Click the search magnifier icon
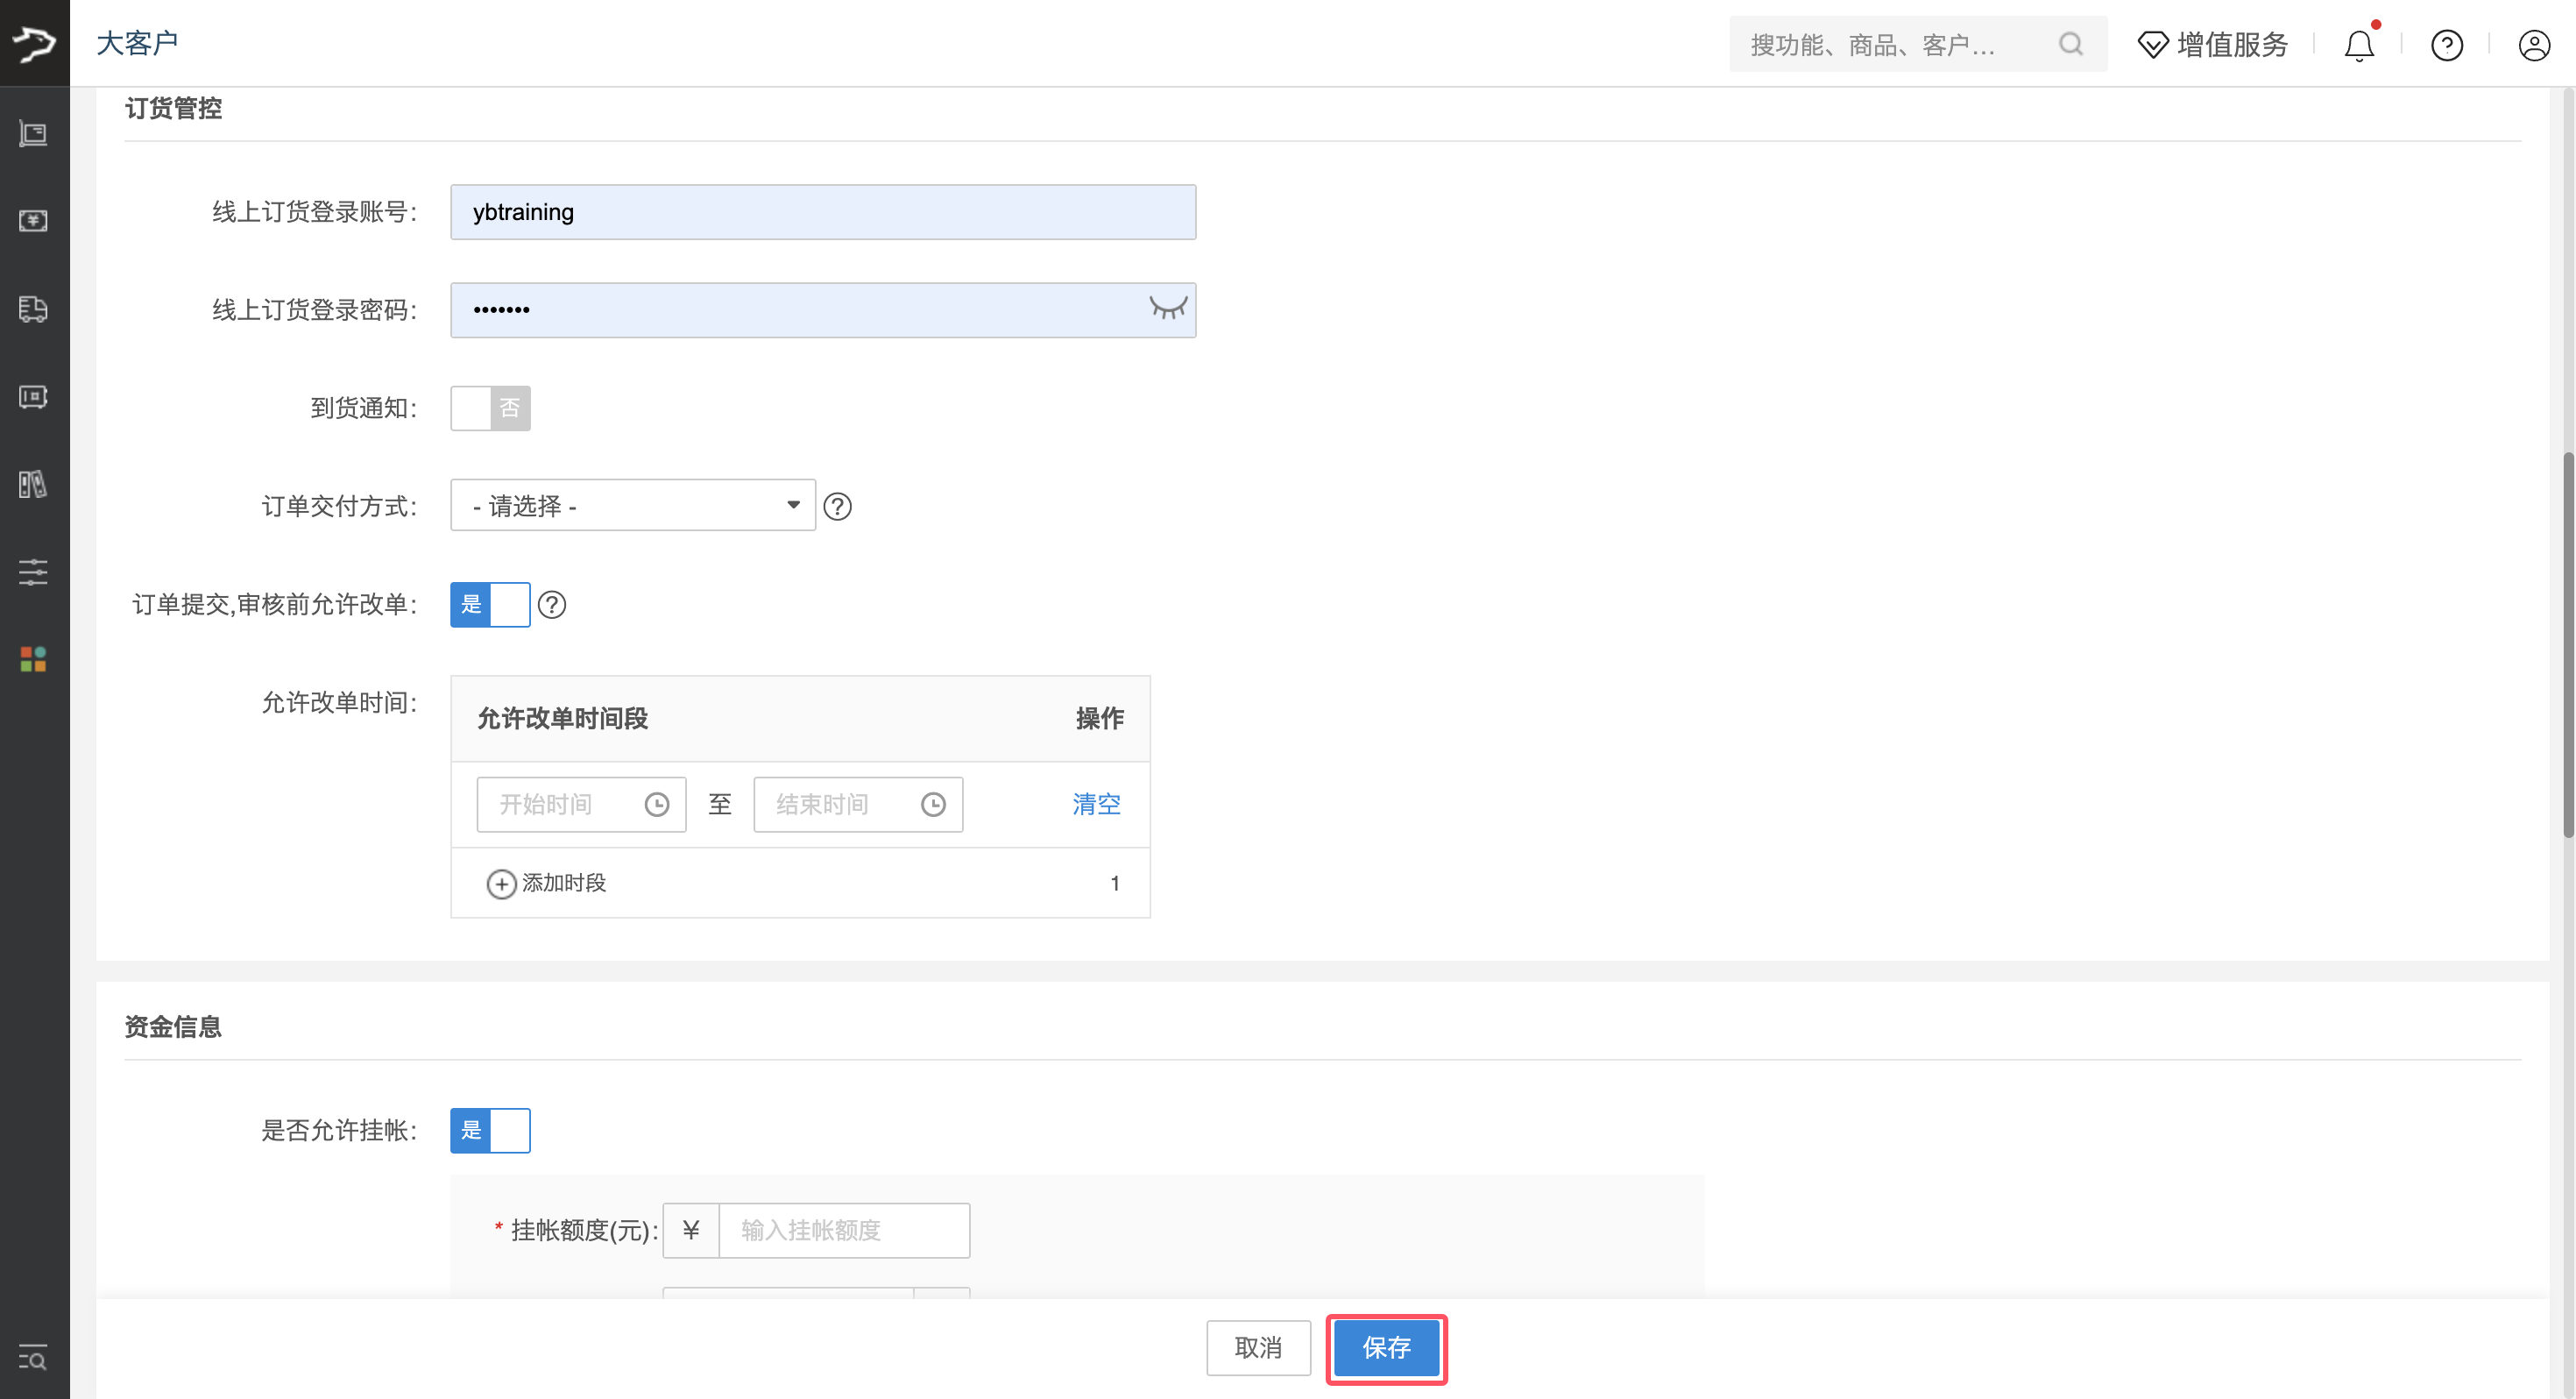The height and width of the screenshot is (1399, 2576). (2070, 44)
